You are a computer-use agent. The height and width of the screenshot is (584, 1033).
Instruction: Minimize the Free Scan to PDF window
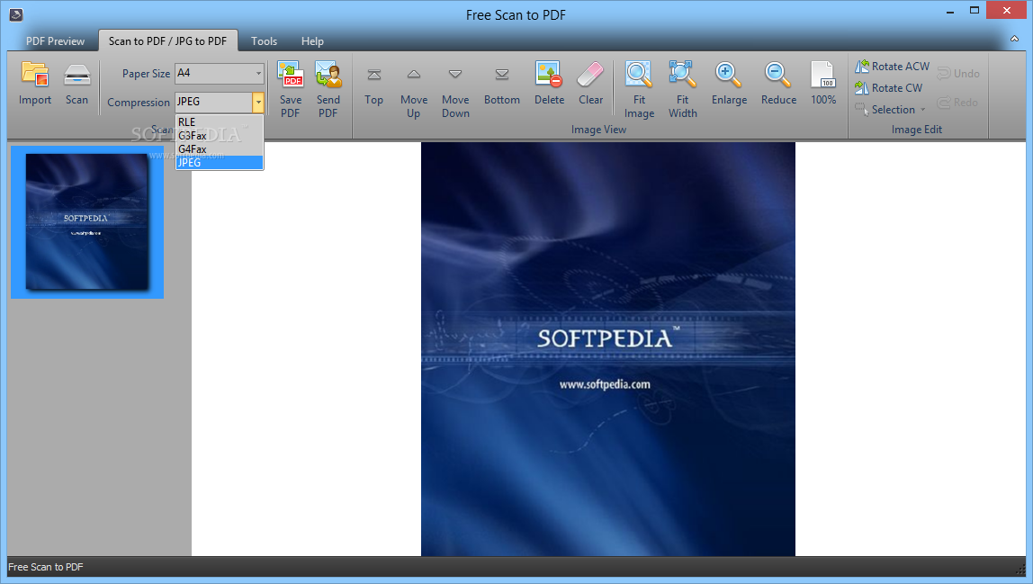[950, 11]
